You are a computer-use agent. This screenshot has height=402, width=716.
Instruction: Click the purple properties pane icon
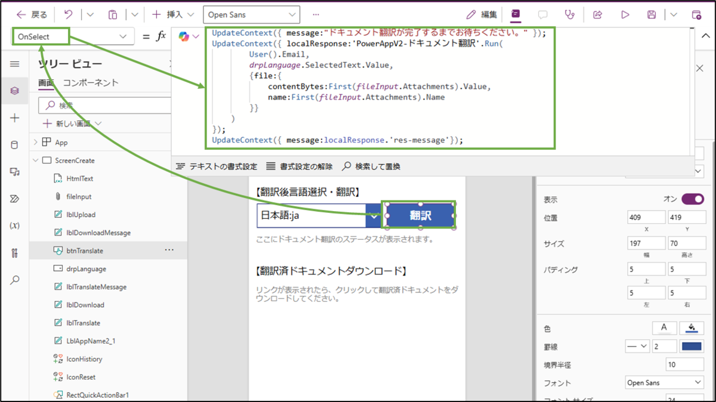point(515,14)
